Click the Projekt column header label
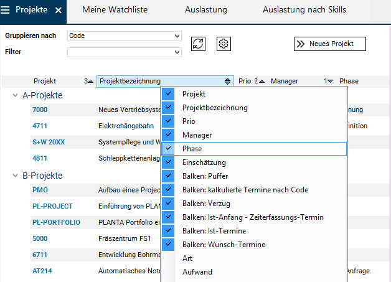391x282 pixels. pos(45,82)
